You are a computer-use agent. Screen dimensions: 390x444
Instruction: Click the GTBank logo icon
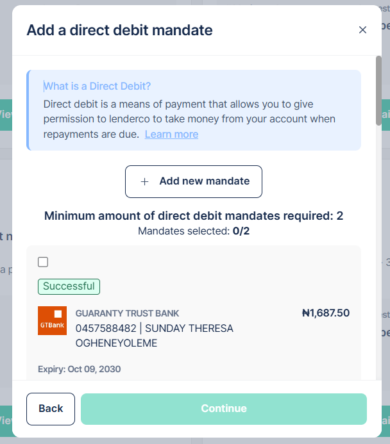[x=53, y=322]
